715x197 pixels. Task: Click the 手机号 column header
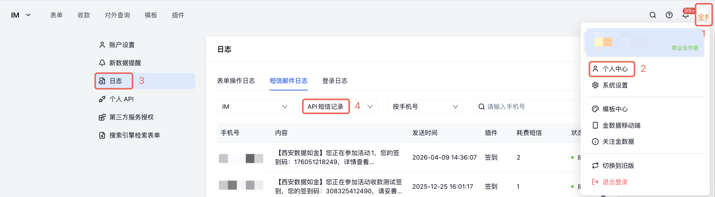[230, 133]
